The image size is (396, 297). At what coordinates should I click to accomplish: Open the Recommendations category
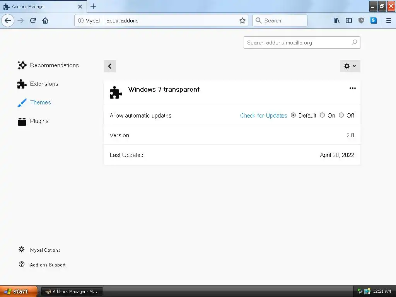tap(48, 65)
